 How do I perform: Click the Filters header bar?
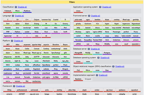coord(72,2)
